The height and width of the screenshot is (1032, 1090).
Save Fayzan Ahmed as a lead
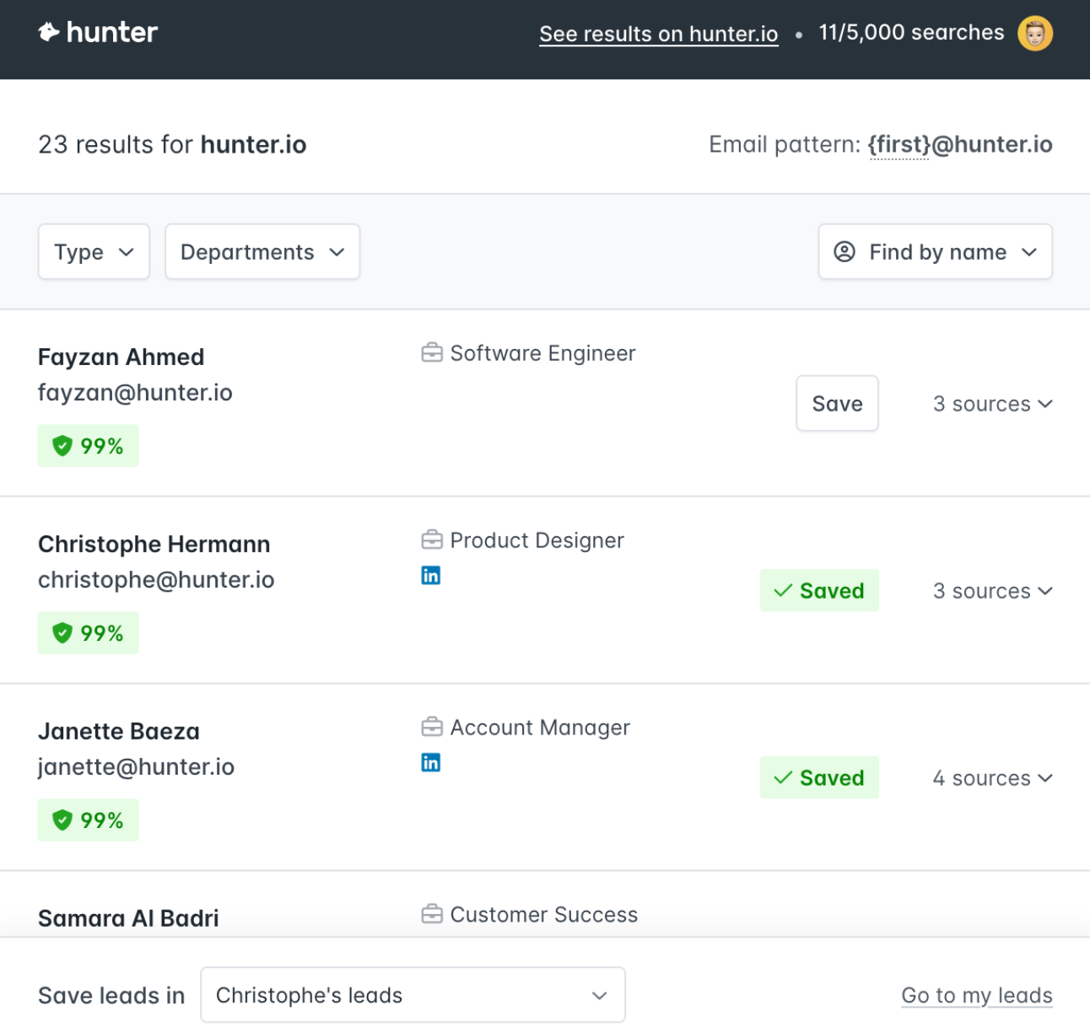837,403
